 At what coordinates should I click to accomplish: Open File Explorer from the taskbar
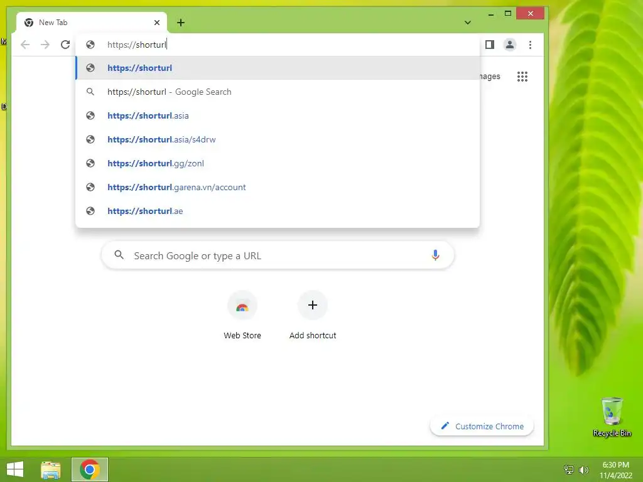[51, 469]
